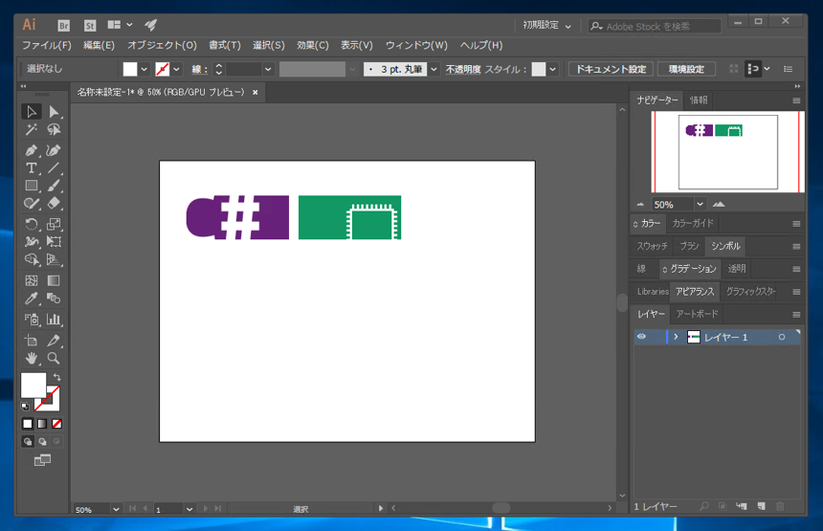Switch to Draw Behind mode
Image resolution: width=823 pixels, height=531 pixels.
pos(42,441)
